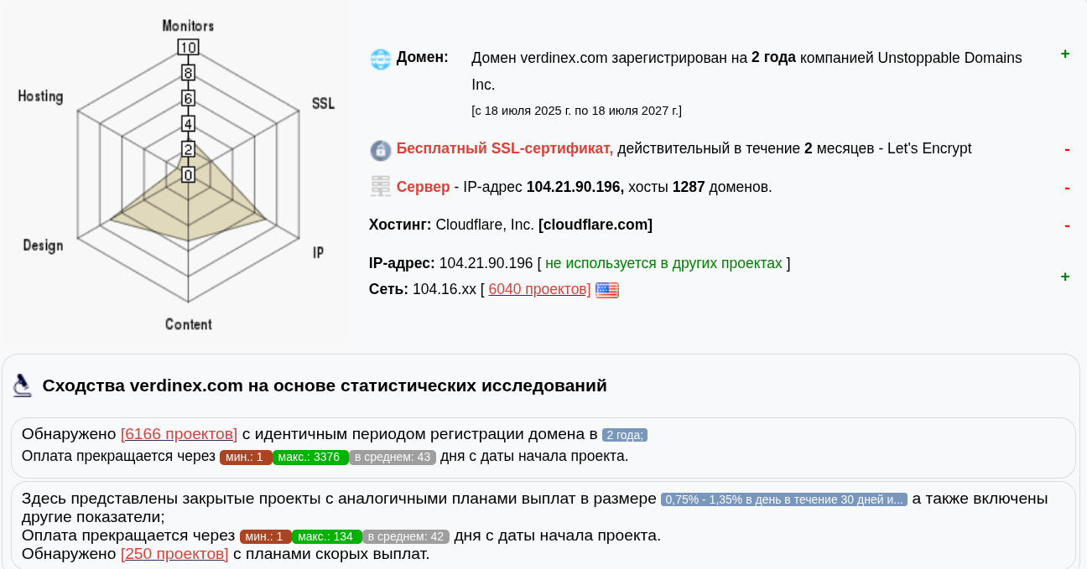Click the IP axis label on radar chart
This screenshot has width=1087, height=569.
318,252
